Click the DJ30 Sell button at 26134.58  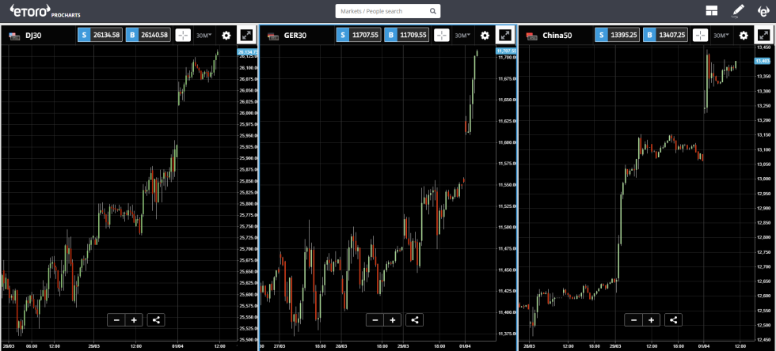point(100,36)
